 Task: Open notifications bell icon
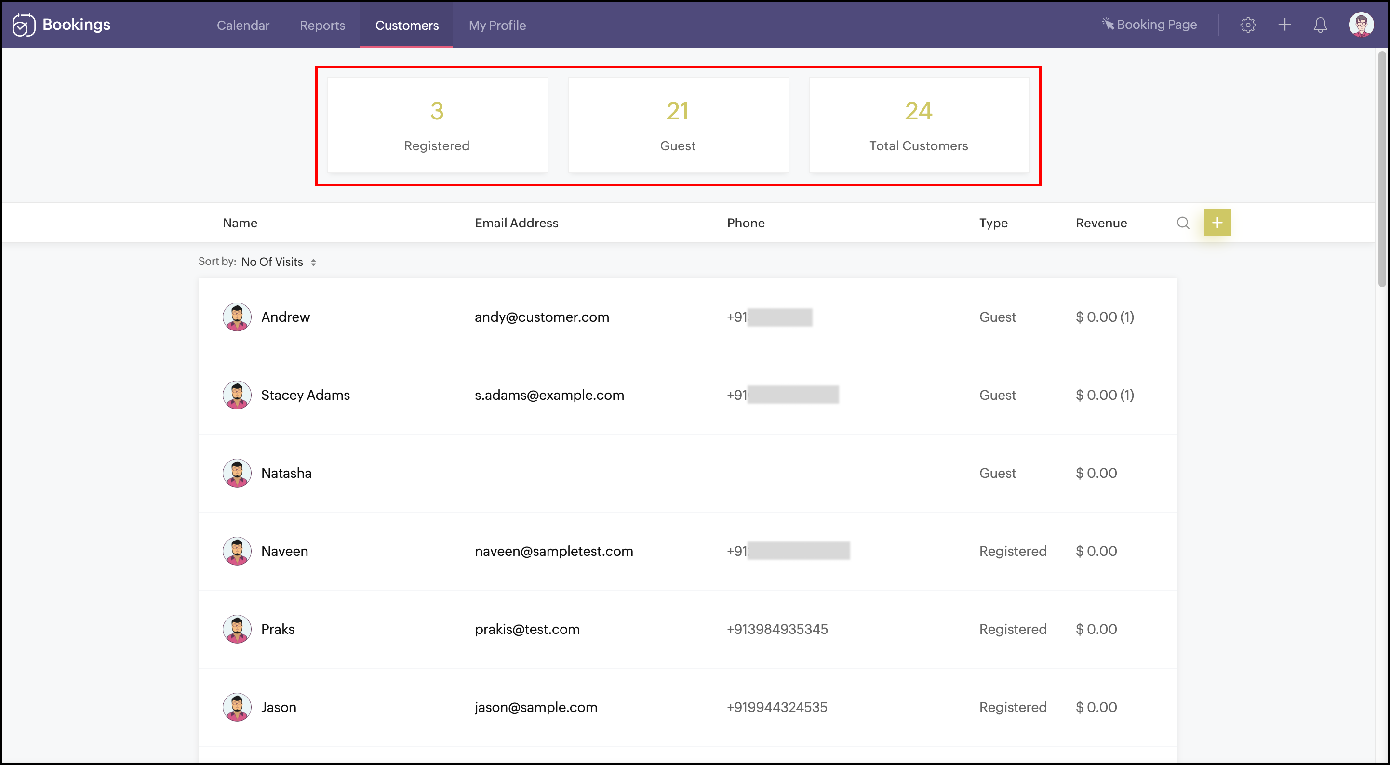click(1320, 25)
